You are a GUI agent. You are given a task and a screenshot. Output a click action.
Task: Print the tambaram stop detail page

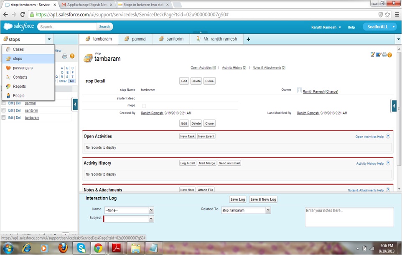pyautogui.click(x=384, y=54)
